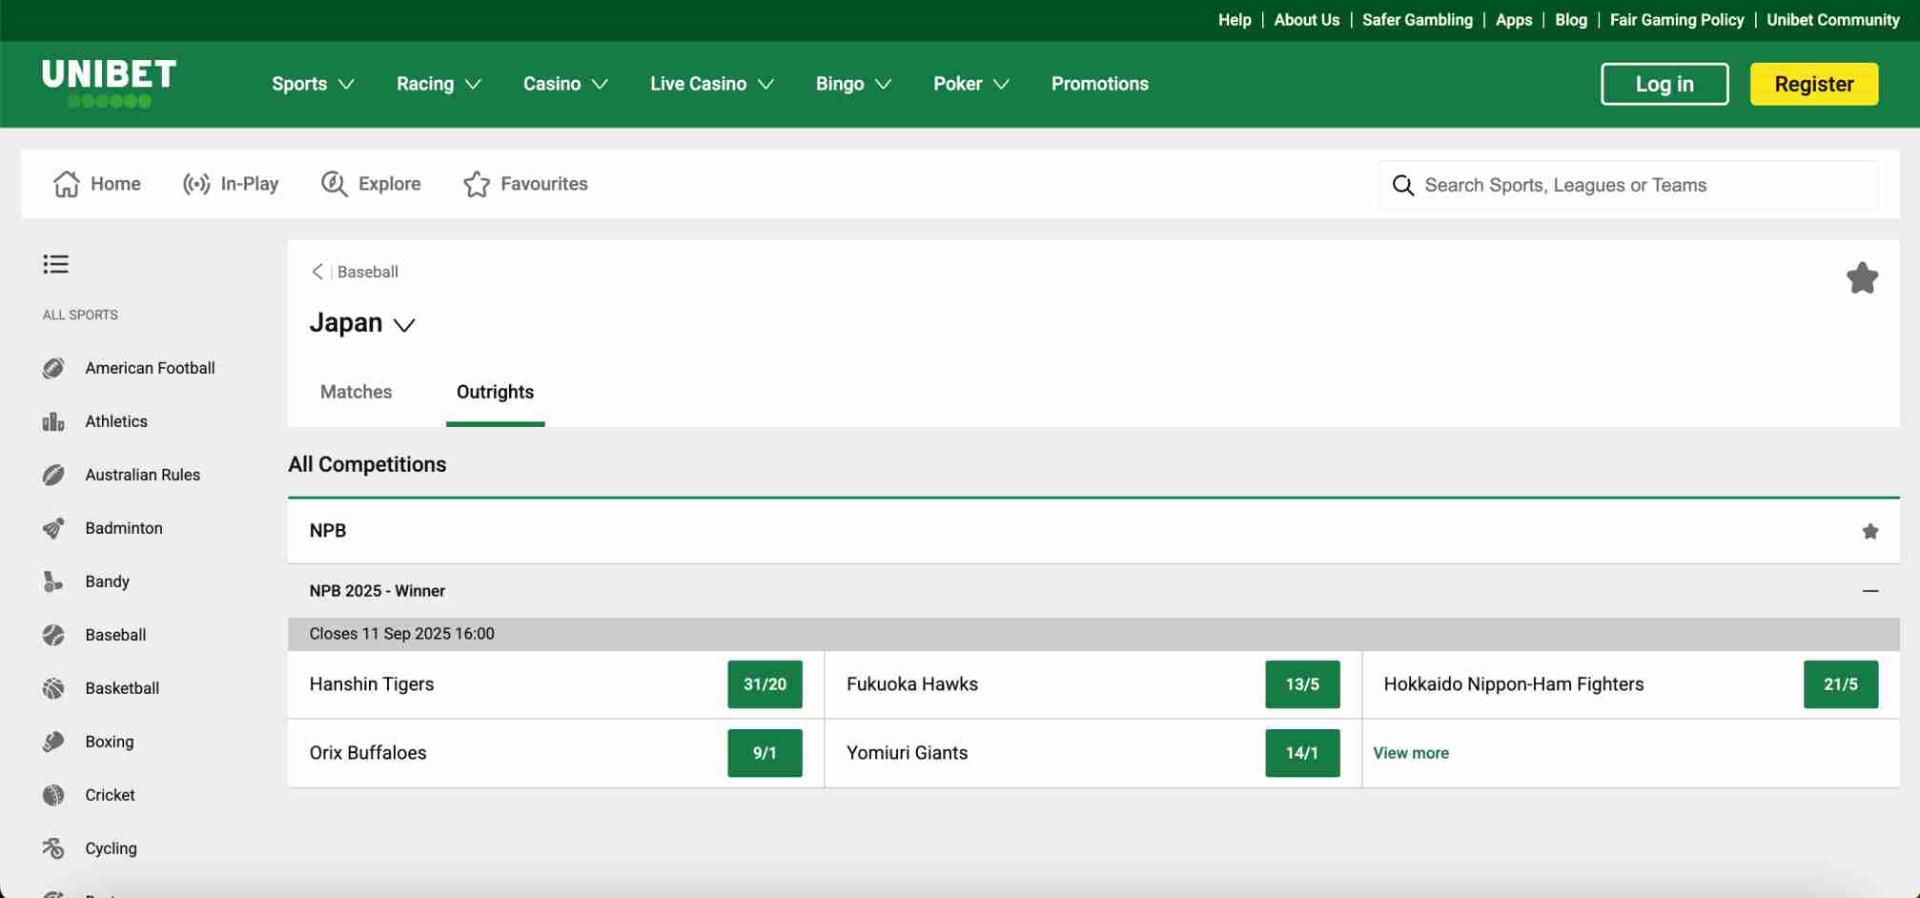Viewport: 1920px width, 898px height.
Task: Select Basketball in the sports list
Action: (x=122, y=688)
